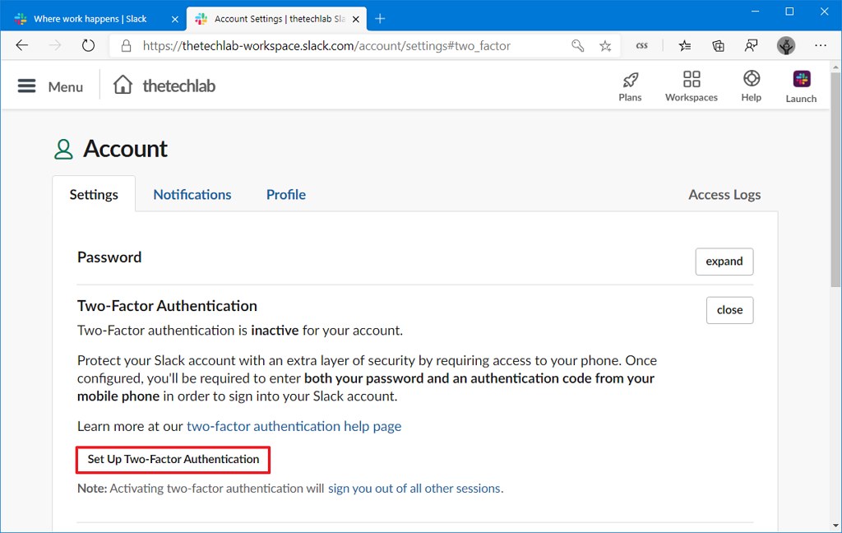Open the Plans page via rocket icon

coord(630,85)
